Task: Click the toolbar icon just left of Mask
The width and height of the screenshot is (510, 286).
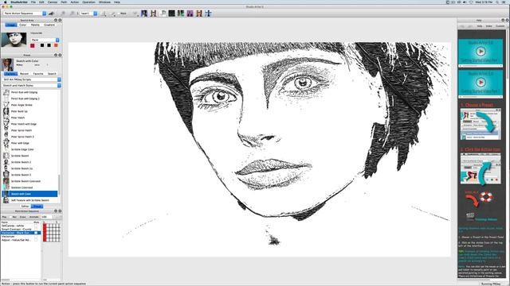Action: (x=113, y=14)
